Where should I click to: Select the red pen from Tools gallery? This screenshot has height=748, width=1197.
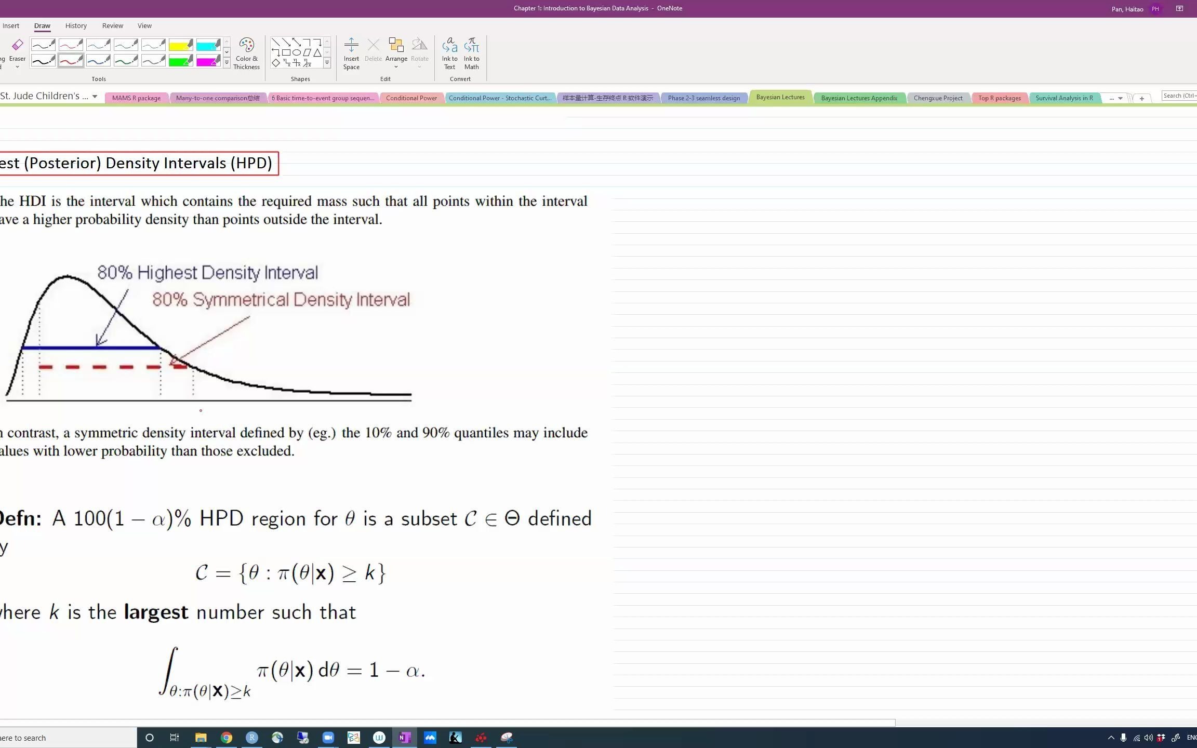[x=71, y=60]
